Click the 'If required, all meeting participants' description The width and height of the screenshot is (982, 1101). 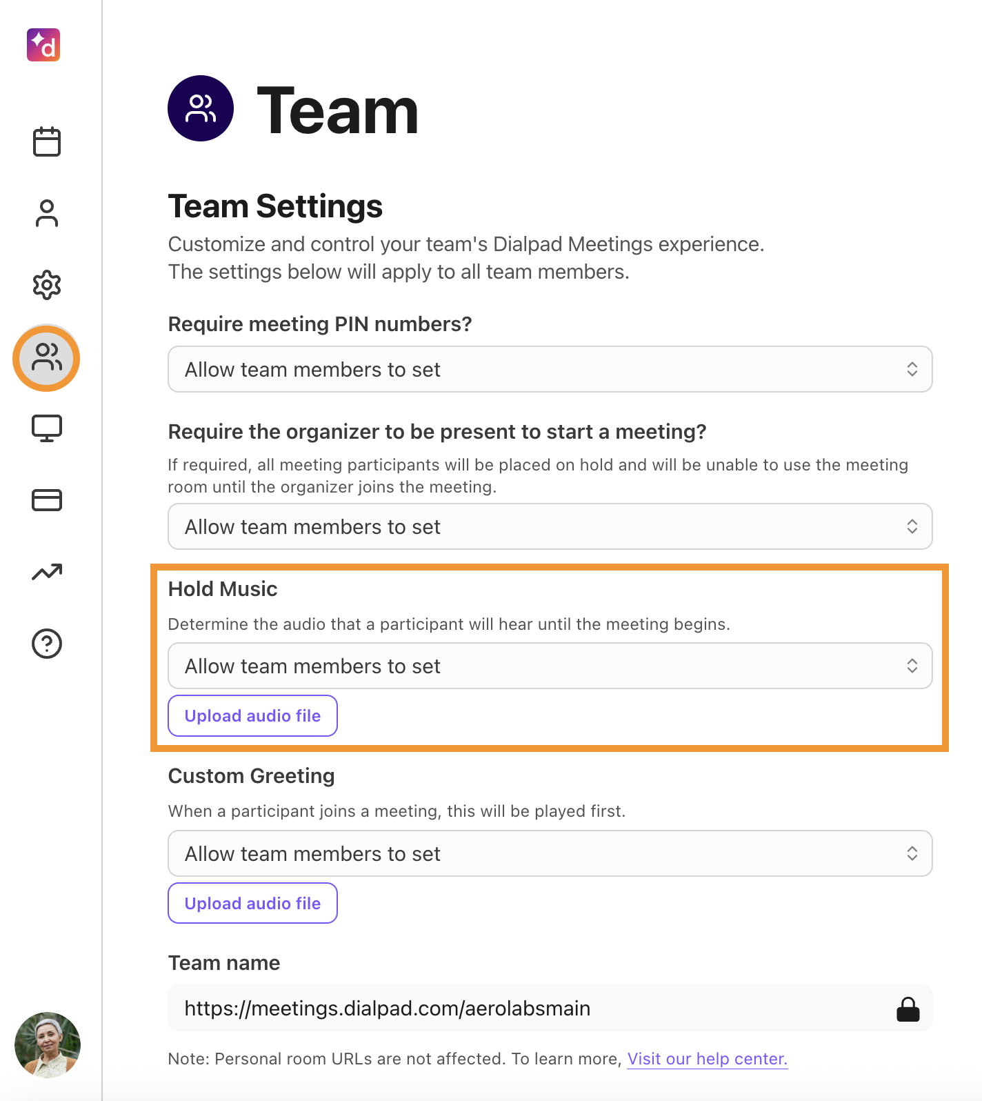tap(538, 476)
